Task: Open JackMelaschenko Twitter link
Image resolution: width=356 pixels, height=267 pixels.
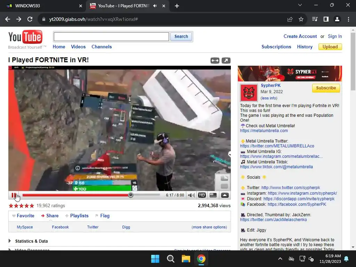Action: point(273,220)
